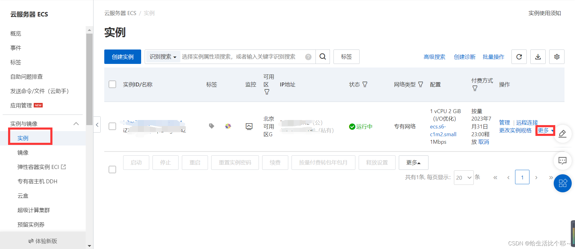This screenshot has height=249, width=575.
Task: Open the 识别搜索 dropdown
Action: pyautogui.click(x=163, y=57)
